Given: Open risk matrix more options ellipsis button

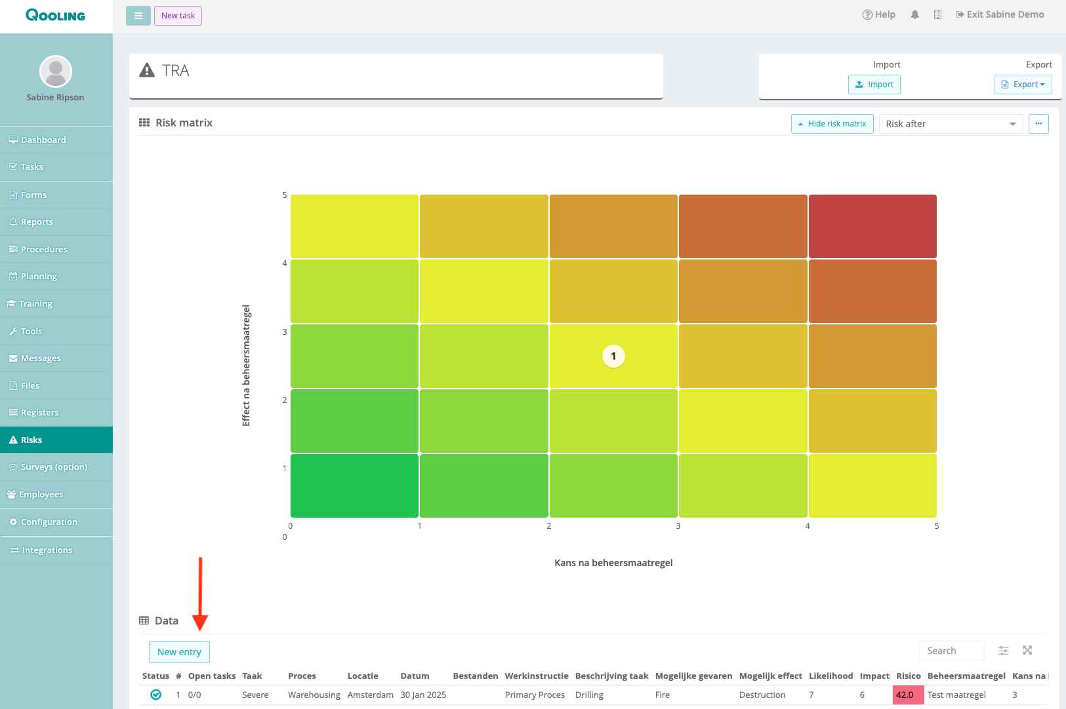Looking at the screenshot, I should click(1038, 124).
